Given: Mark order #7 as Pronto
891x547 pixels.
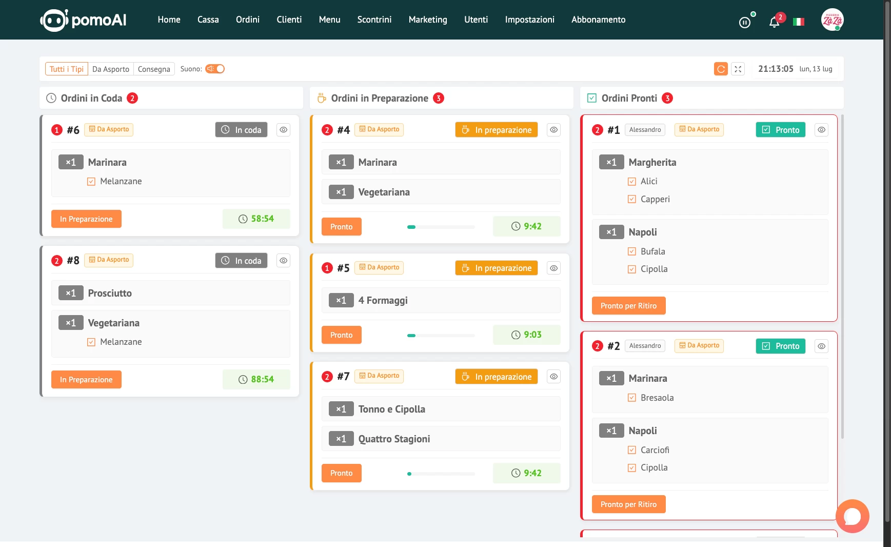Looking at the screenshot, I should pos(342,473).
